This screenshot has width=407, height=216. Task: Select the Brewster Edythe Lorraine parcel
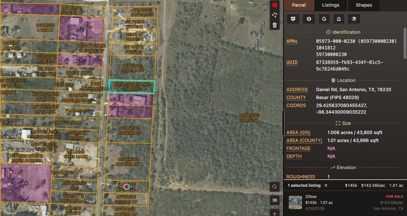tap(132, 87)
